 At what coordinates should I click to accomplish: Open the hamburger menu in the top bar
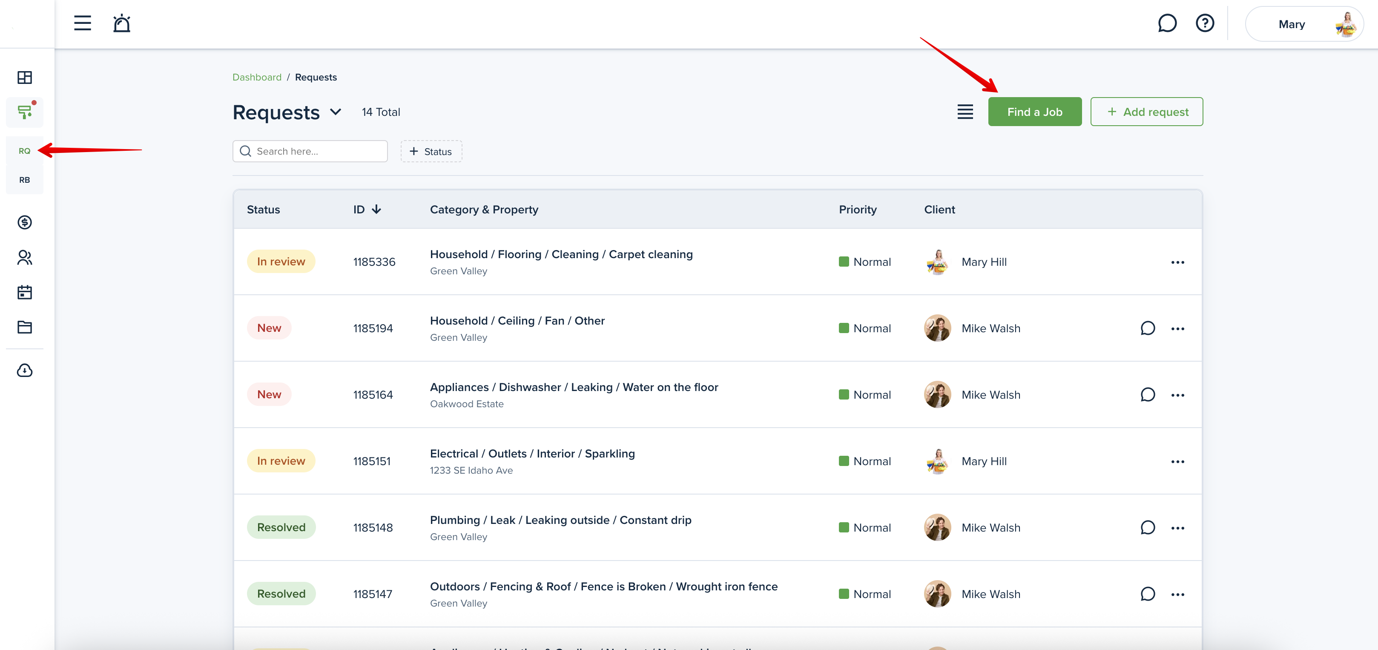coord(82,23)
